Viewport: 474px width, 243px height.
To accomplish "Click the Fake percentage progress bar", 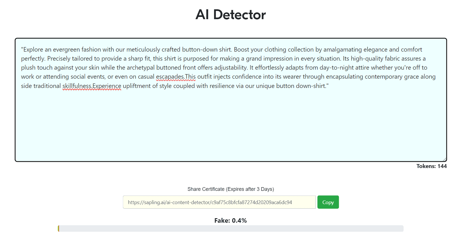I will pyautogui.click(x=231, y=229).
